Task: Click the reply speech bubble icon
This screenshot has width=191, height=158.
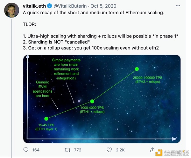Action: click(x=27, y=150)
